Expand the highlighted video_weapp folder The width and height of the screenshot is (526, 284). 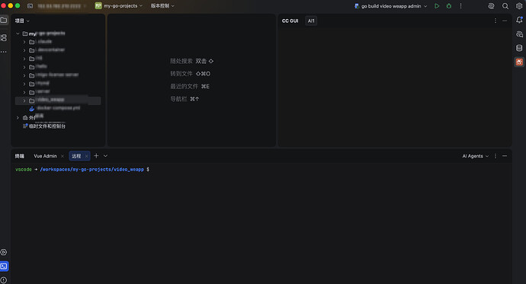pos(24,101)
